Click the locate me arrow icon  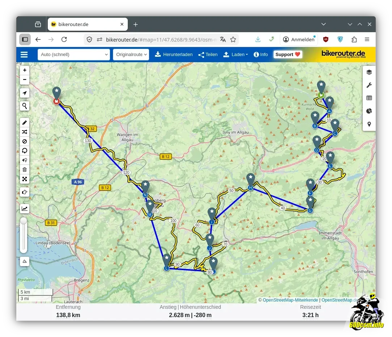[x=25, y=93]
